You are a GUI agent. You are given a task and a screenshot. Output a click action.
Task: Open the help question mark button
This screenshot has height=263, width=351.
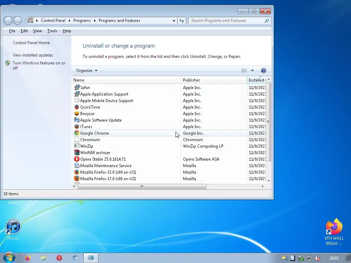coord(264,71)
